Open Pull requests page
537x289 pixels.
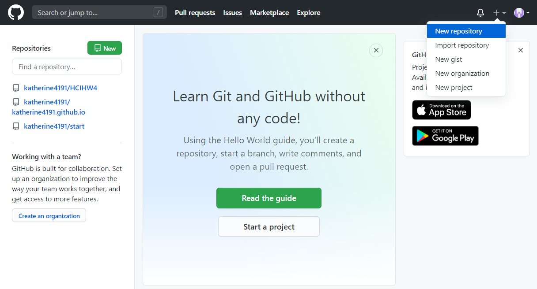195,13
